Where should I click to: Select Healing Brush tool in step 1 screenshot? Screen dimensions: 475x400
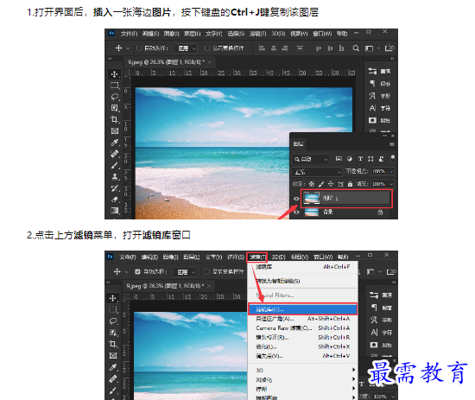[115, 154]
